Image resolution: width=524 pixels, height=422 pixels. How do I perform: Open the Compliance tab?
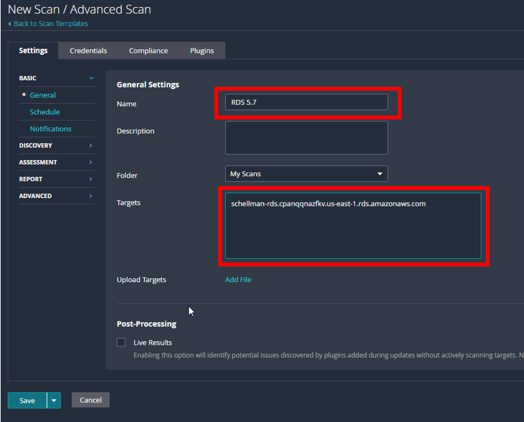point(148,50)
